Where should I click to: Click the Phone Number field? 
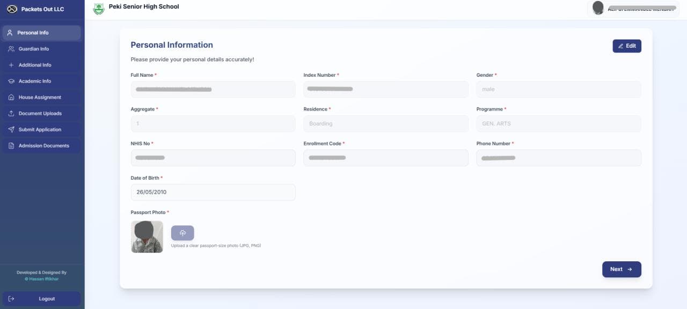click(559, 158)
